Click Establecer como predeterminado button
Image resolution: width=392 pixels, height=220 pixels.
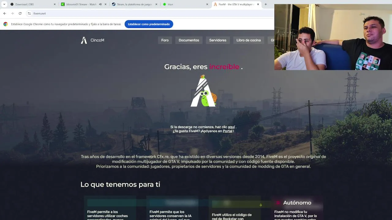(x=149, y=24)
